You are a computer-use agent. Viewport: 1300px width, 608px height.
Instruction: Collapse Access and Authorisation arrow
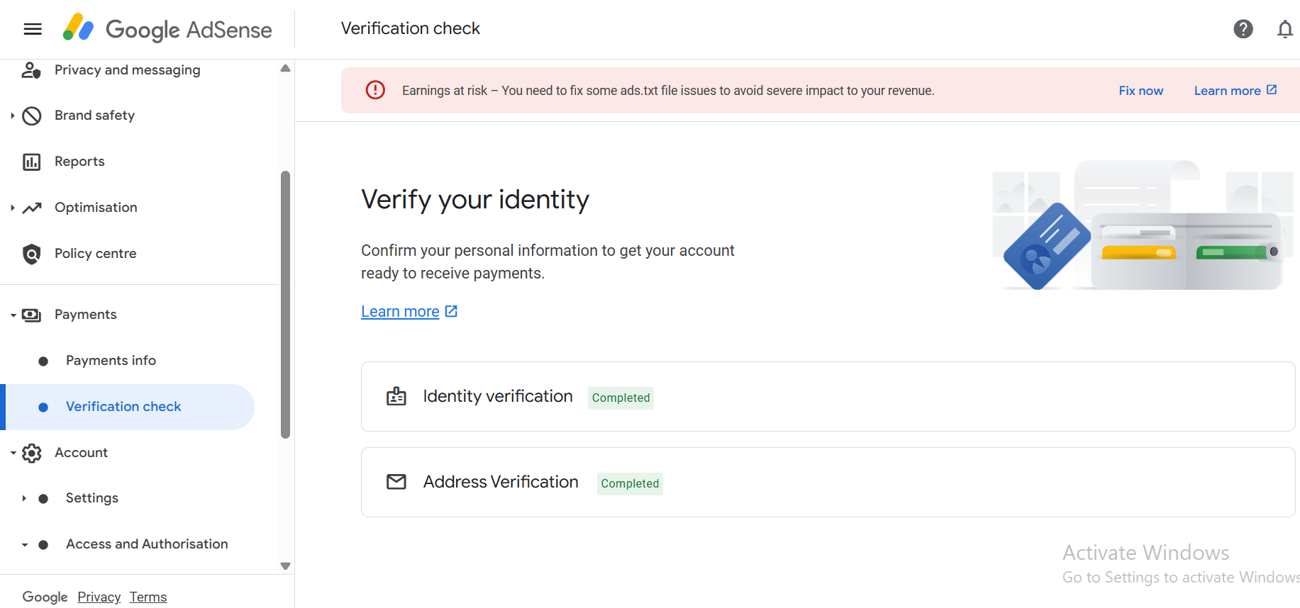coord(24,545)
